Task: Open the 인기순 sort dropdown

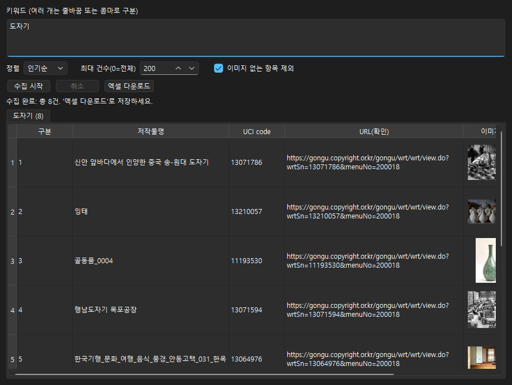Action: pos(45,68)
